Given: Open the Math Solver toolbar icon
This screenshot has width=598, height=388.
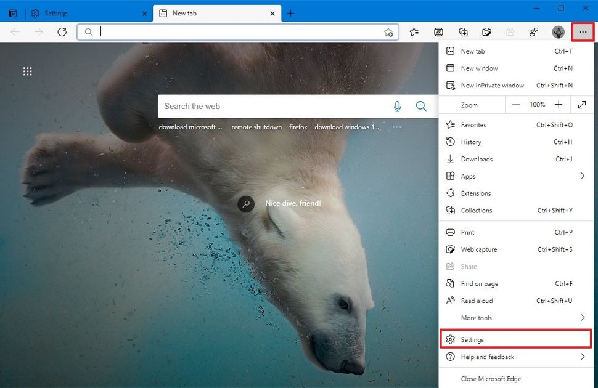Looking at the screenshot, I should [x=438, y=32].
